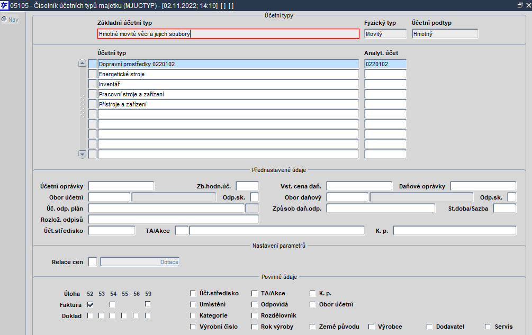Click the Pracovní stroje a zařízení row

[228, 94]
